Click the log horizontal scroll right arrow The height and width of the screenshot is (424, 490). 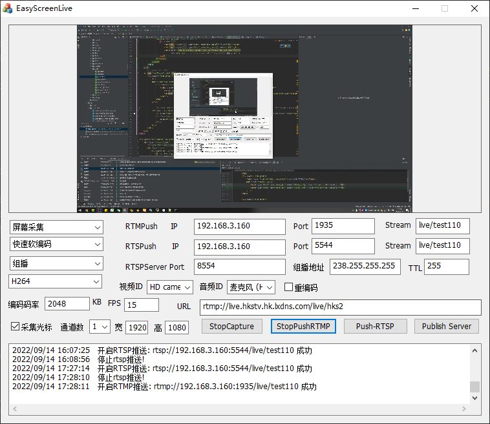464,409
